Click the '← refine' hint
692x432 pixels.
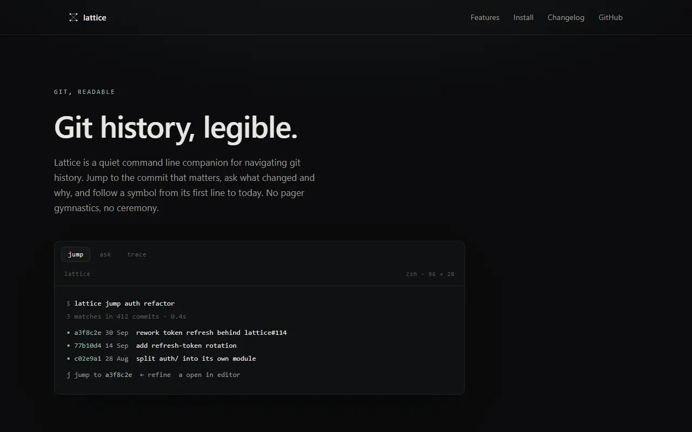point(155,375)
